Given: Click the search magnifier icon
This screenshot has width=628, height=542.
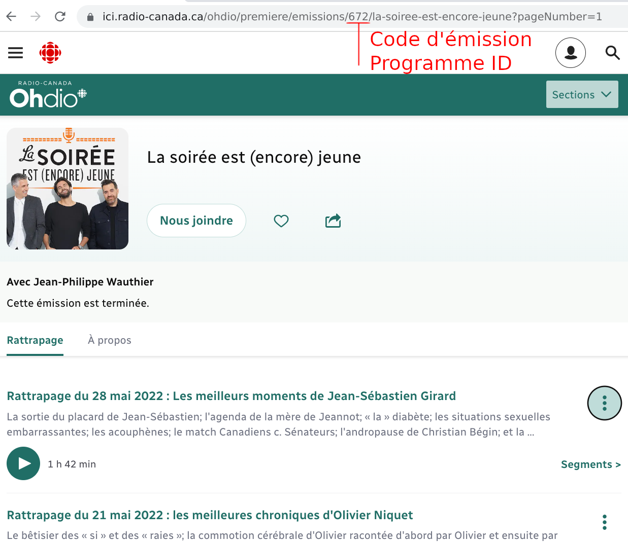Looking at the screenshot, I should pos(612,53).
